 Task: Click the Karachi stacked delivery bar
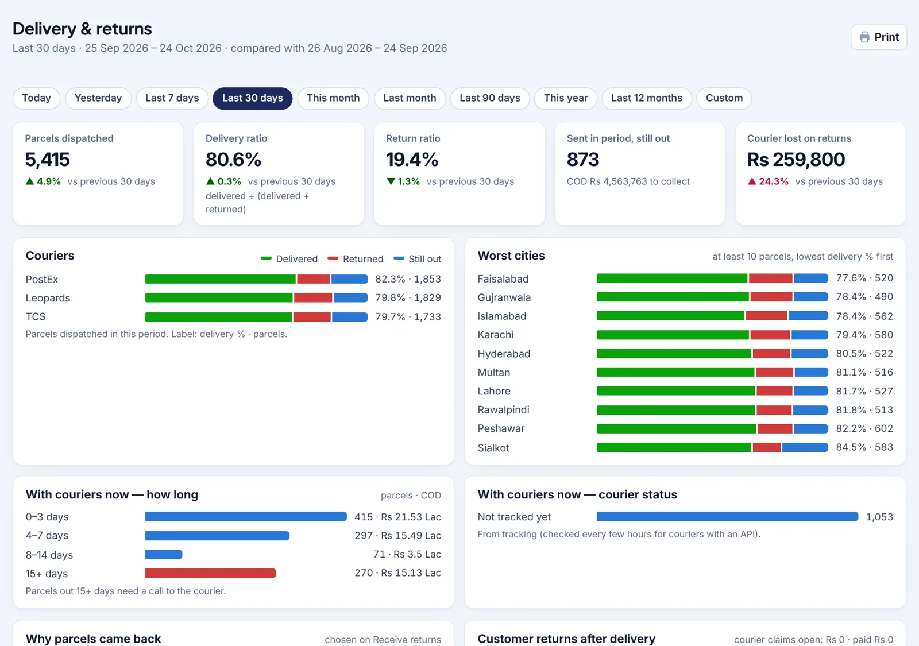712,335
